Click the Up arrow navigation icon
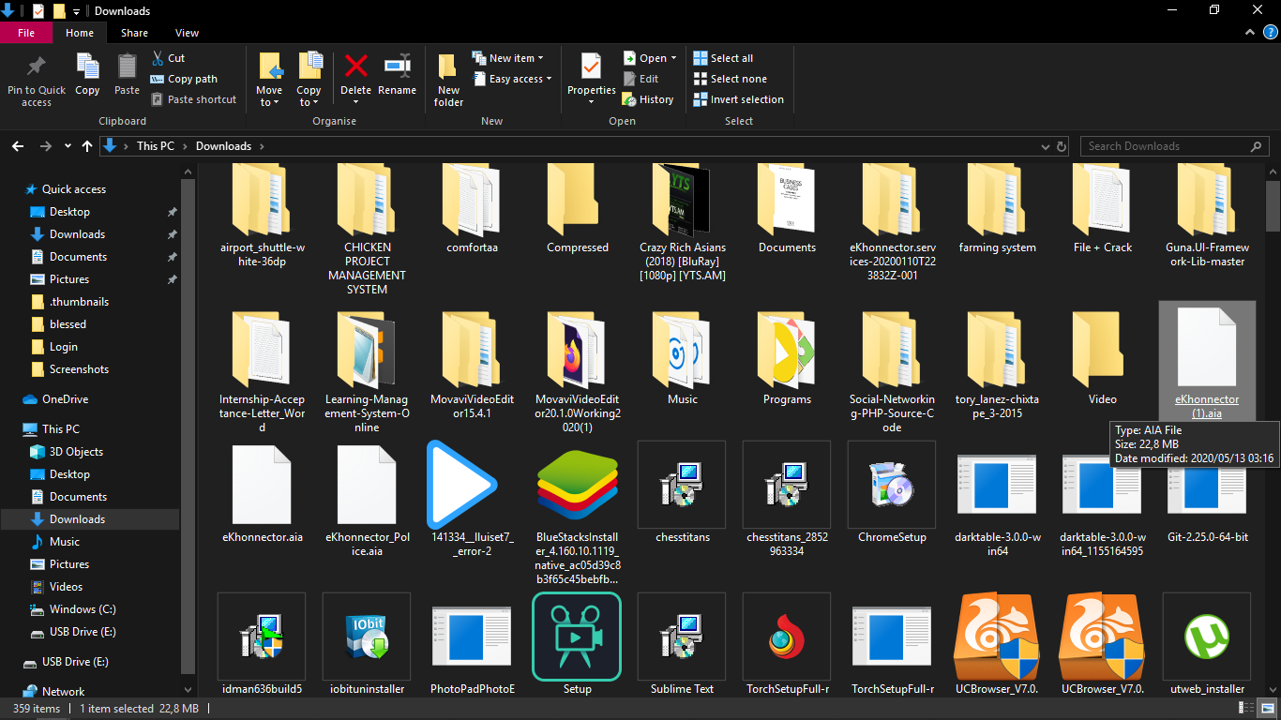Image resolution: width=1281 pixels, height=720 pixels. pyautogui.click(x=87, y=146)
